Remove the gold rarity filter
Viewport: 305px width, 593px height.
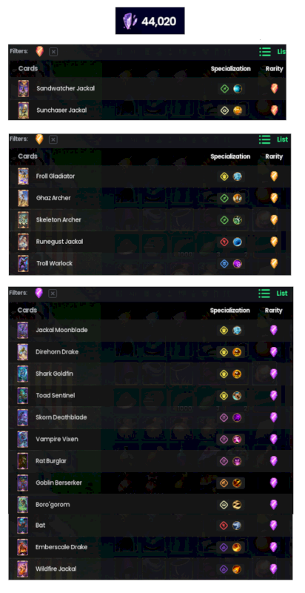[53, 139]
